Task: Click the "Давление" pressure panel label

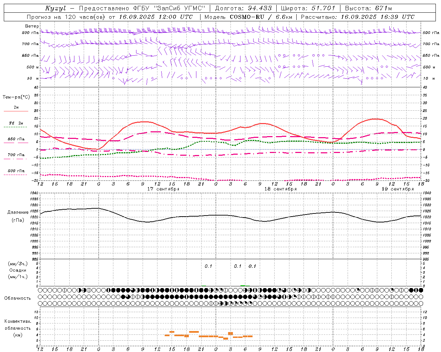Action: (x=18, y=212)
